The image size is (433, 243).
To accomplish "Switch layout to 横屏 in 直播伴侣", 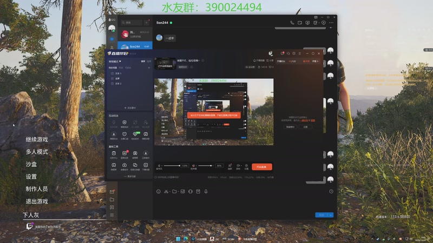I will (x=143, y=62).
